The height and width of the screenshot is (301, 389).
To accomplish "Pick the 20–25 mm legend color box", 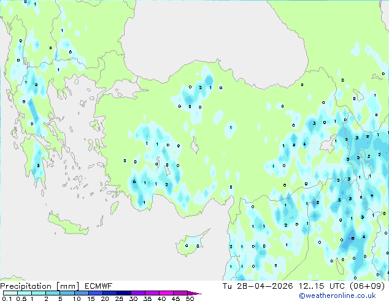I will [109, 293].
